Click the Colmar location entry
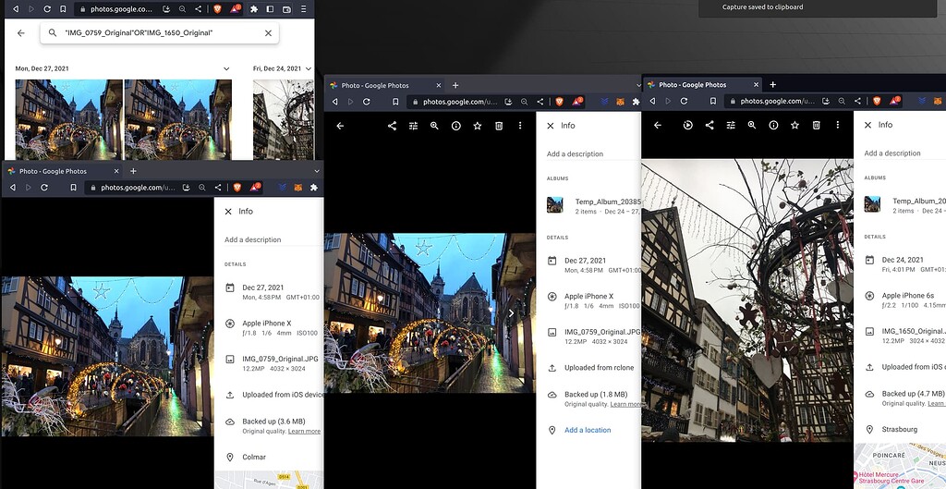 [254, 457]
